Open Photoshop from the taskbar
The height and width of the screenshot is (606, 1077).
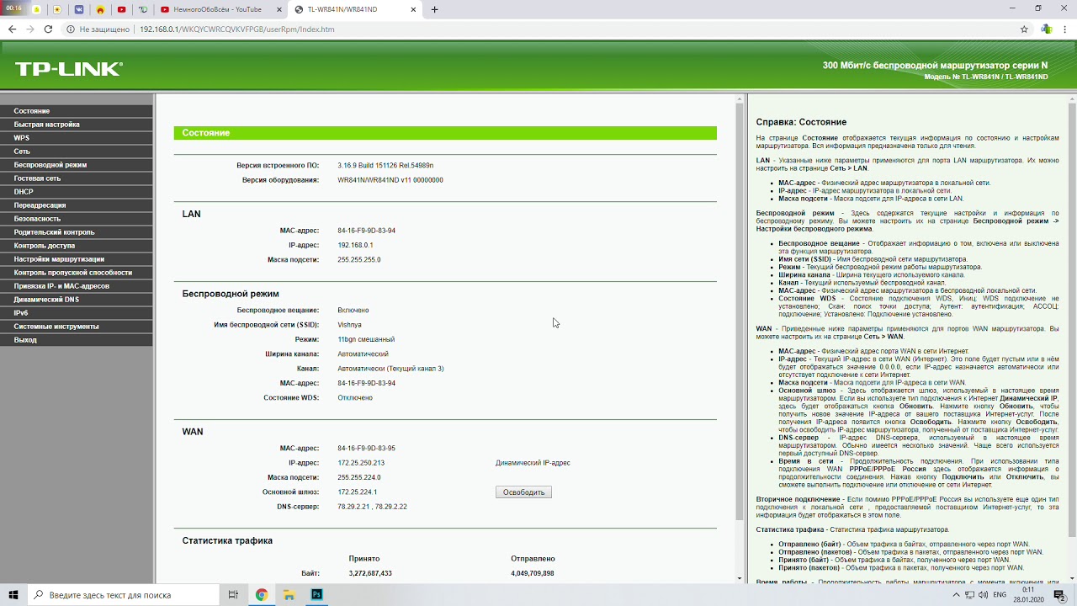tap(316, 594)
